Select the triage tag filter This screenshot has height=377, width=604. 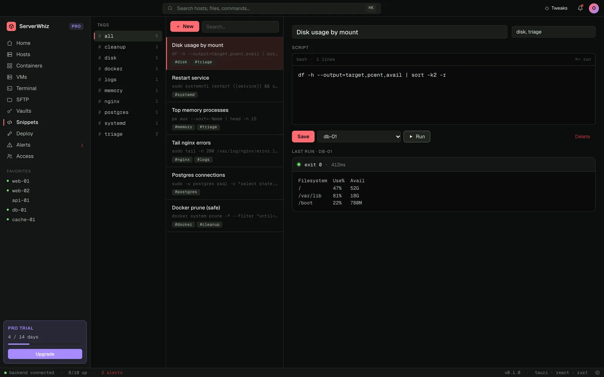tap(128, 134)
